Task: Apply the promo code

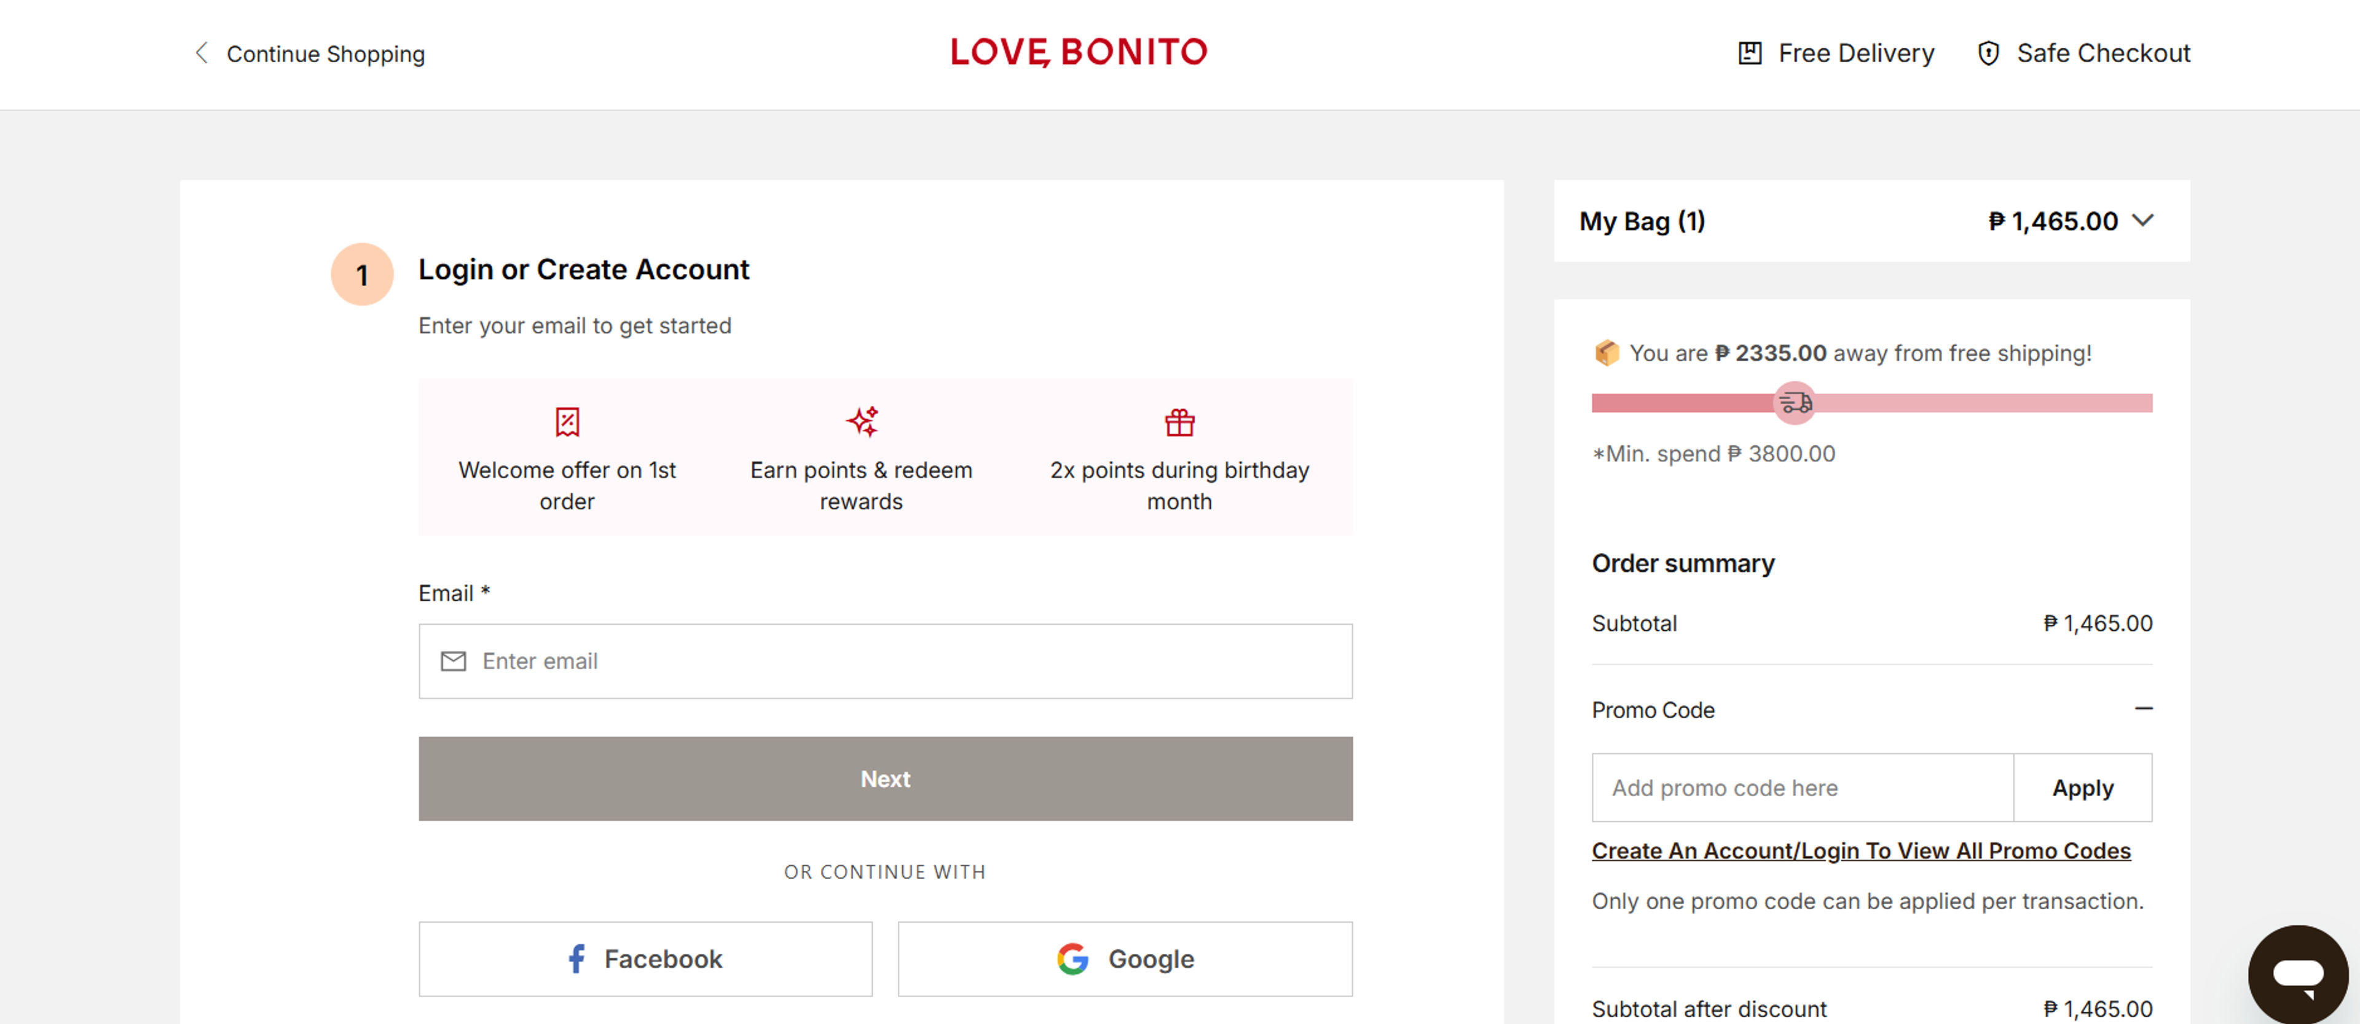Action: (x=2082, y=788)
